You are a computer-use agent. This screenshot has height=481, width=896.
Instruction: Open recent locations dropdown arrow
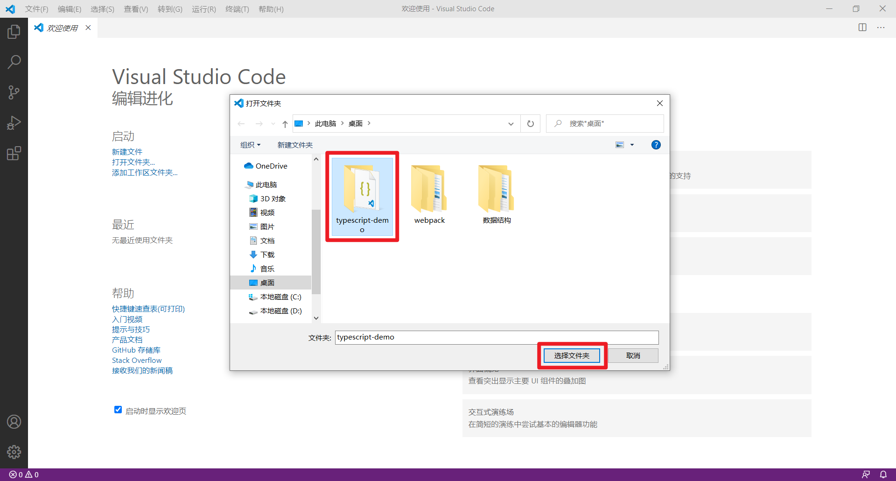tap(273, 124)
